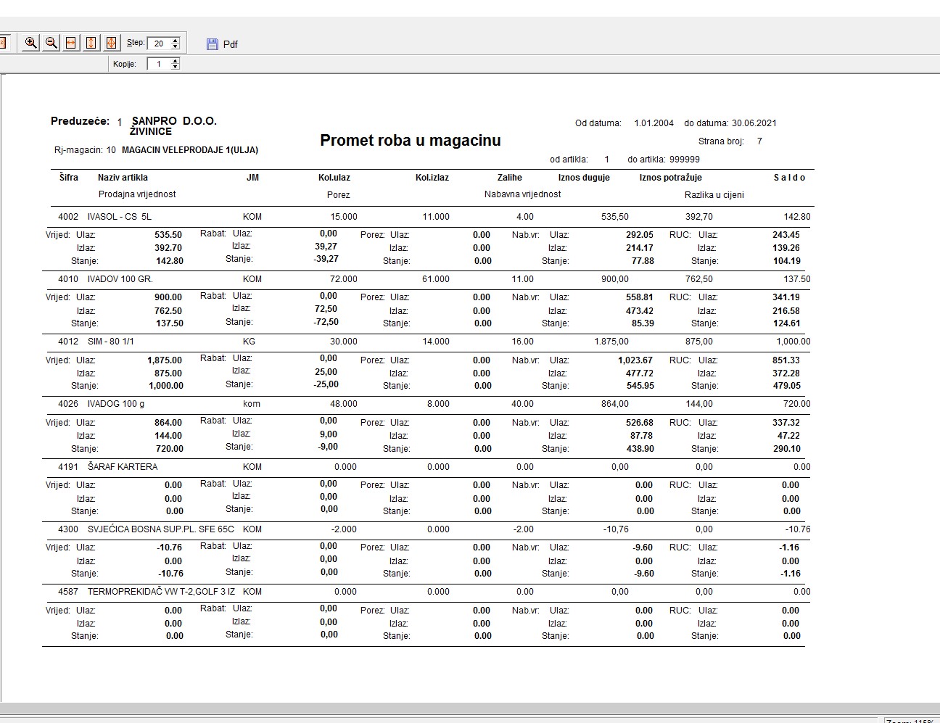Increase Step value with up arrow
940x723 pixels.
[175, 41]
